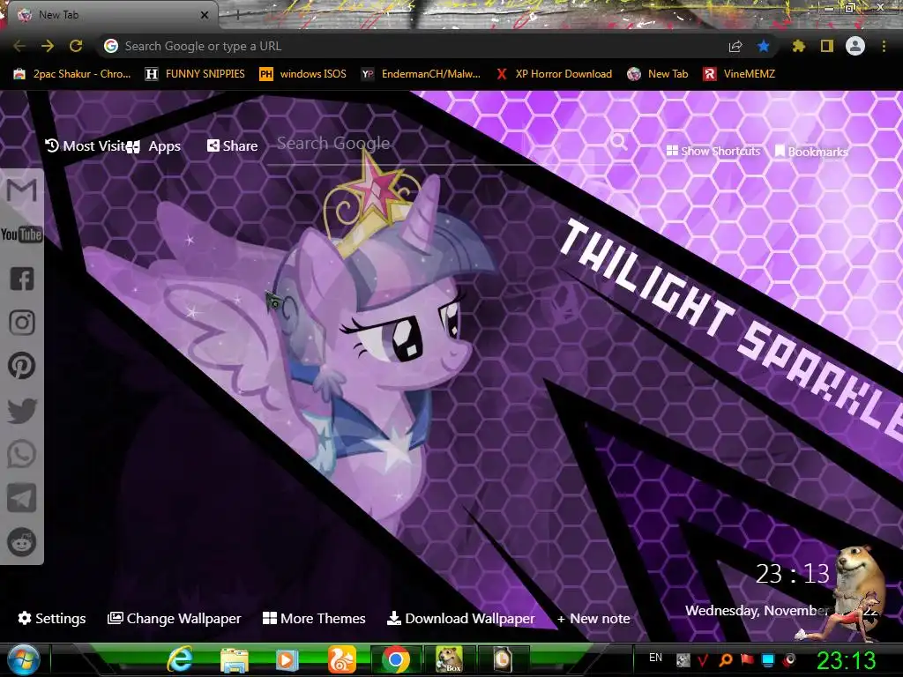Click the system tray clock 23:13
Image resolution: width=903 pixels, height=677 pixels.
[x=846, y=660]
